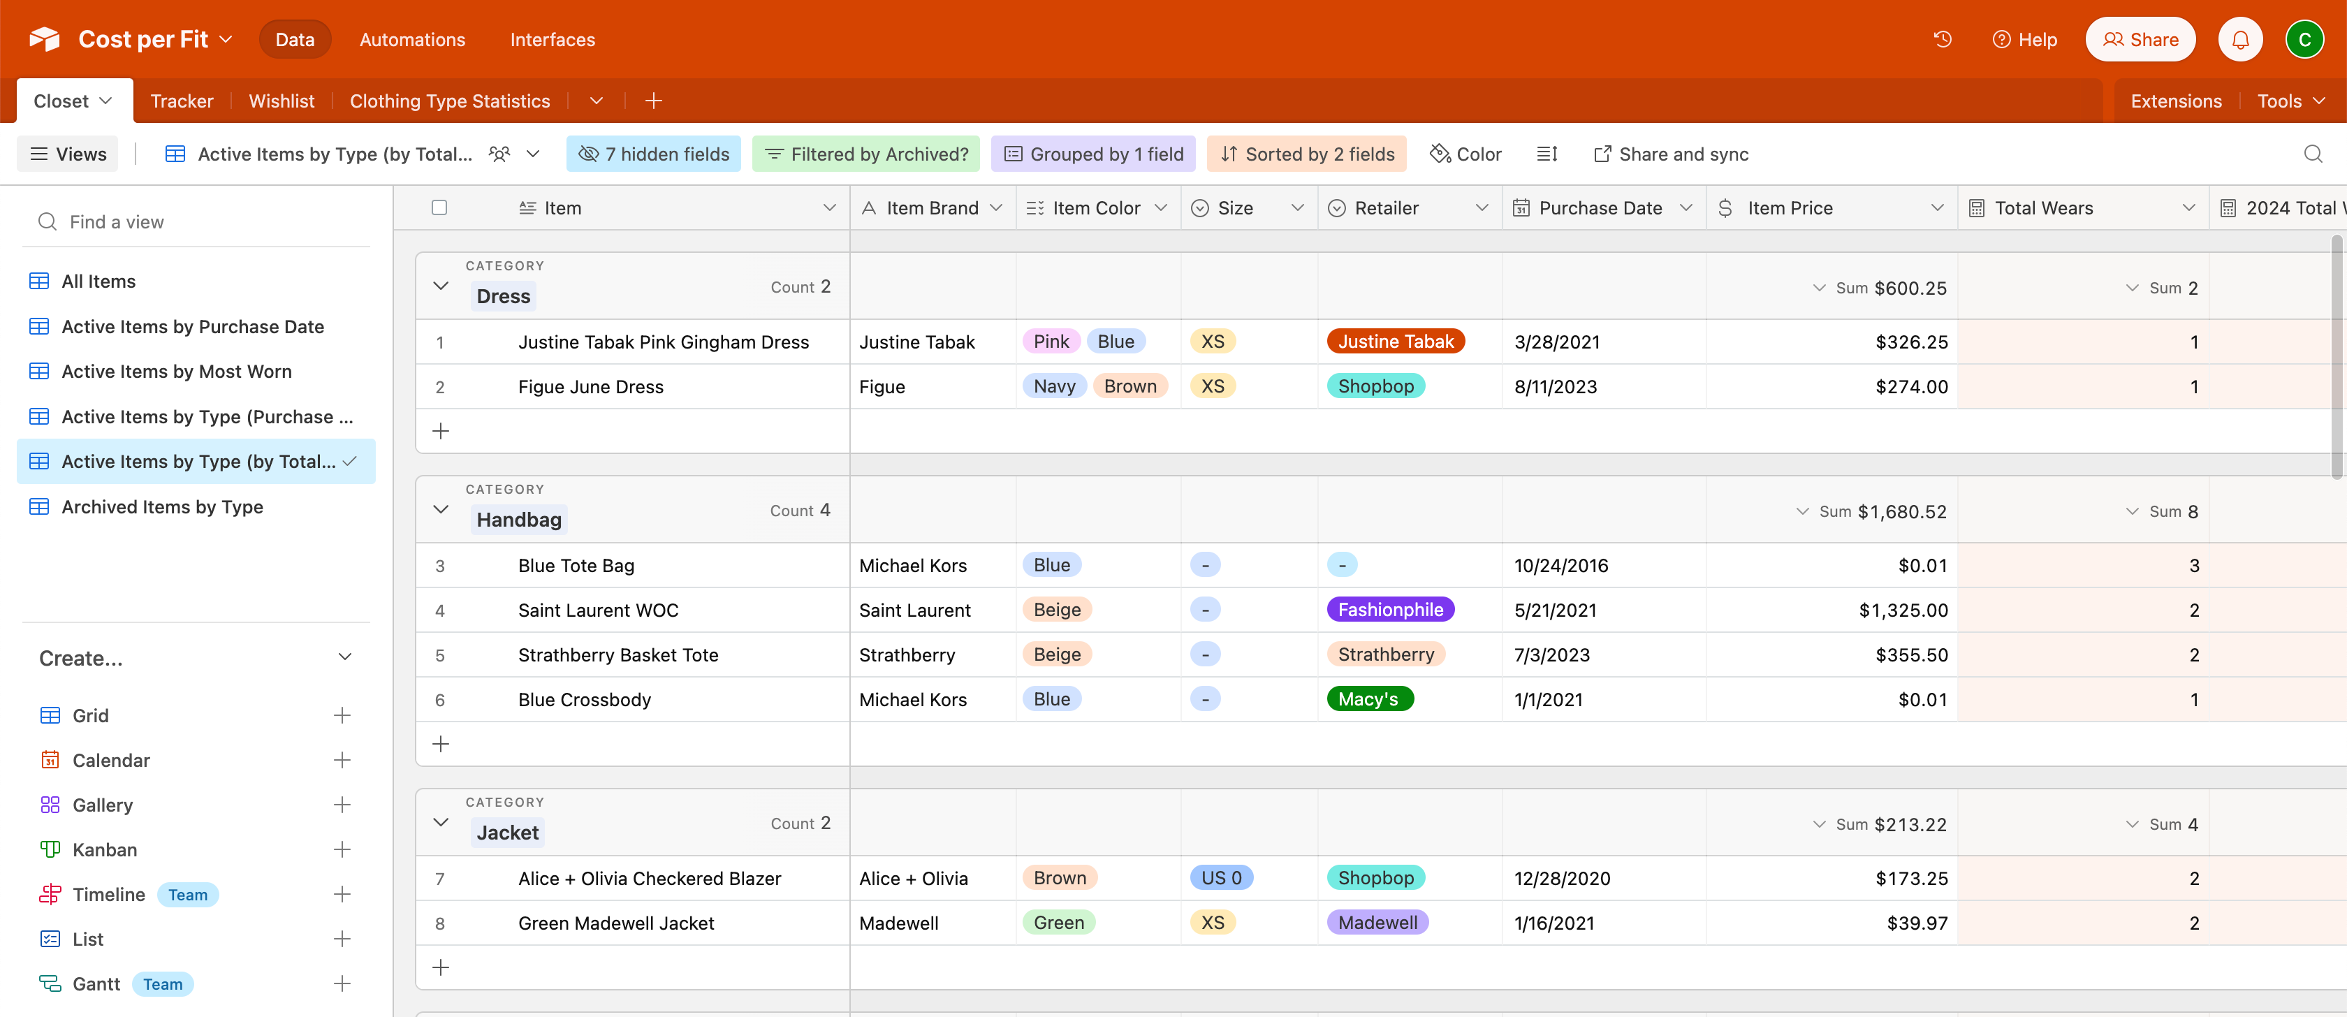Collapse the Dress category group
The height and width of the screenshot is (1017, 2347).
441,286
